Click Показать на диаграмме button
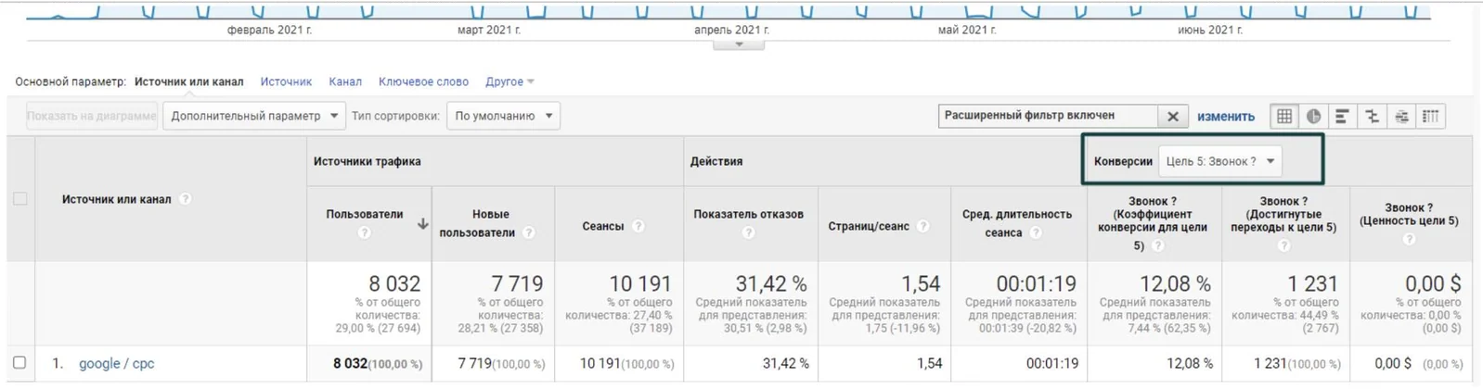The image size is (1483, 389). tap(92, 116)
